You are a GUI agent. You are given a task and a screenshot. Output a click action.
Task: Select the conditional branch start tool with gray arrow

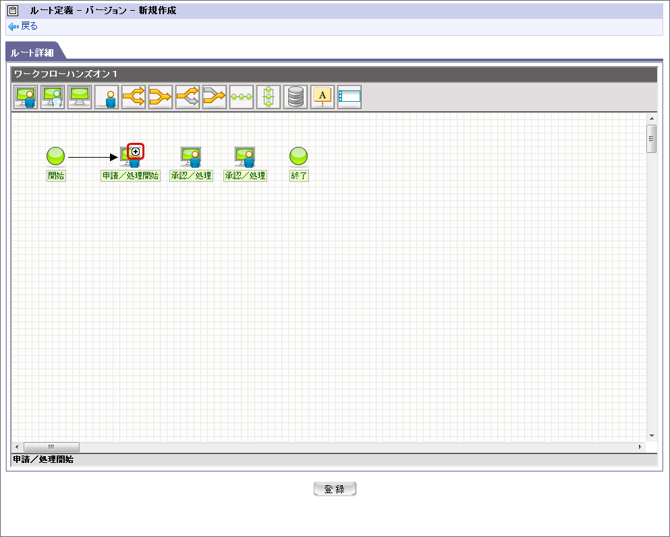click(187, 97)
